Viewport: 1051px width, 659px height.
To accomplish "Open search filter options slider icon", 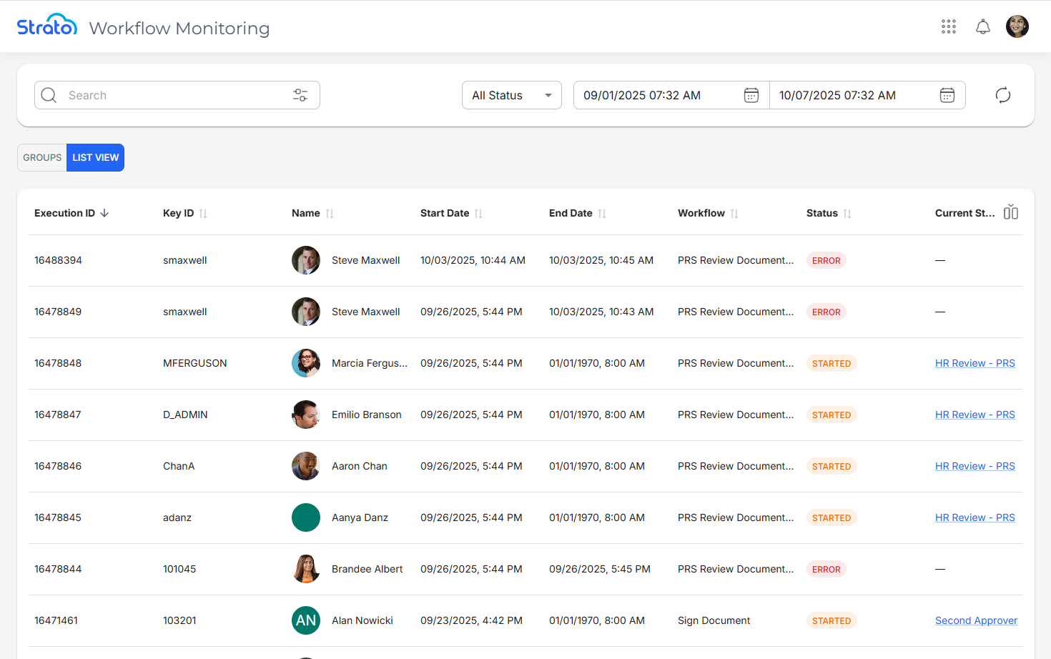I will 300,95.
